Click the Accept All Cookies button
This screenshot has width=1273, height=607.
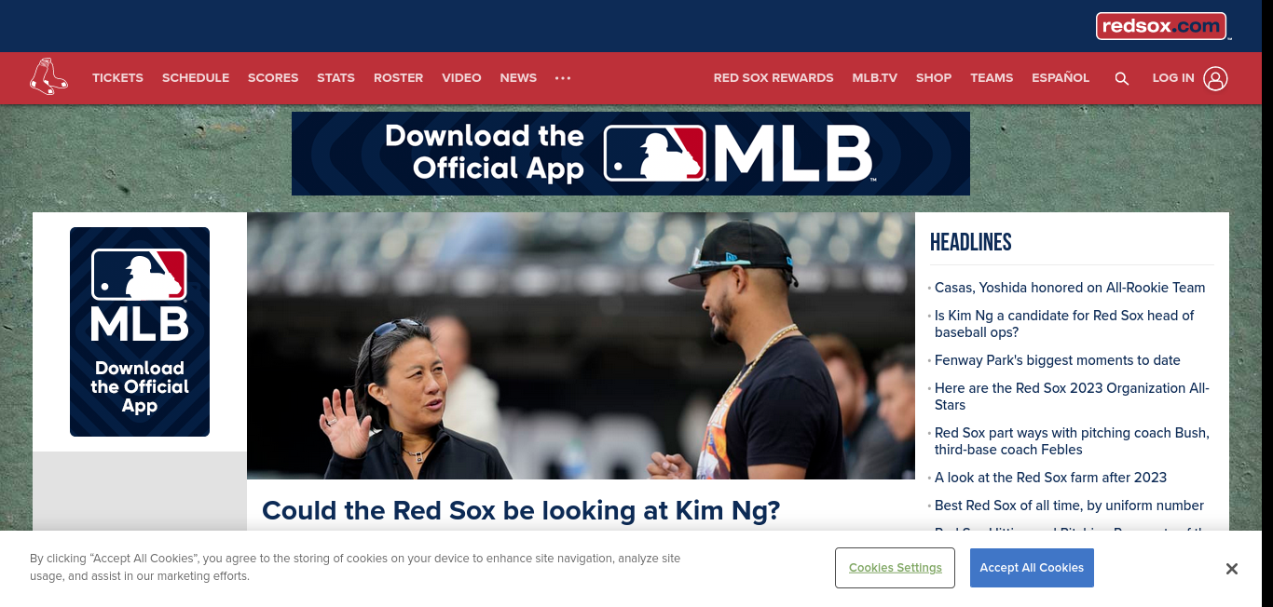(1032, 568)
